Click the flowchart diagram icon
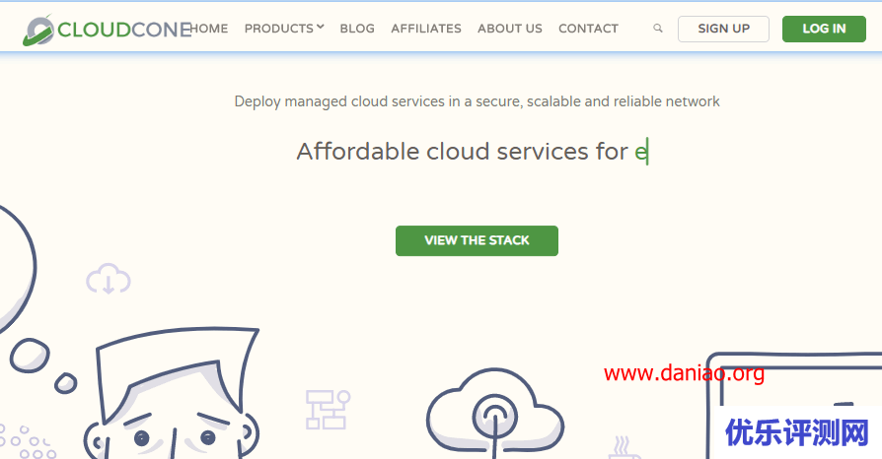Image resolution: width=882 pixels, height=459 pixels. coord(327,409)
